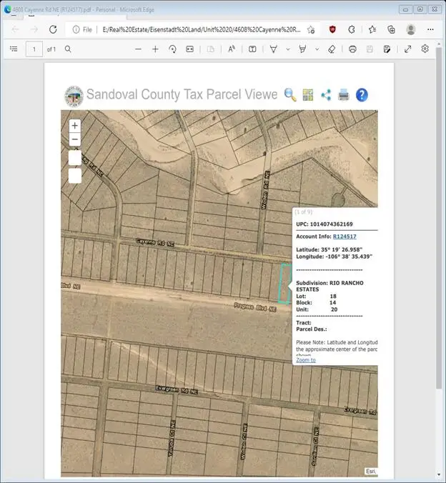Click the Zoom to link in popup
This screenshot has height=483, width=446.
click(x=305, y=360)
